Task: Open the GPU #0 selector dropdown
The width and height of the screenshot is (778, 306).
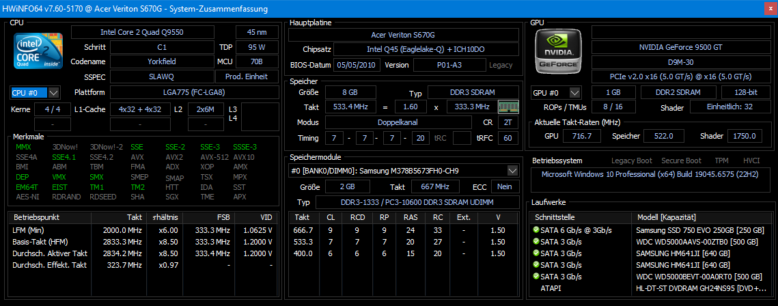Action: tap(574, 92)
